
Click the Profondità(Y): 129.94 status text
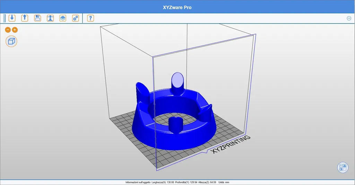(x=186, y=182)
